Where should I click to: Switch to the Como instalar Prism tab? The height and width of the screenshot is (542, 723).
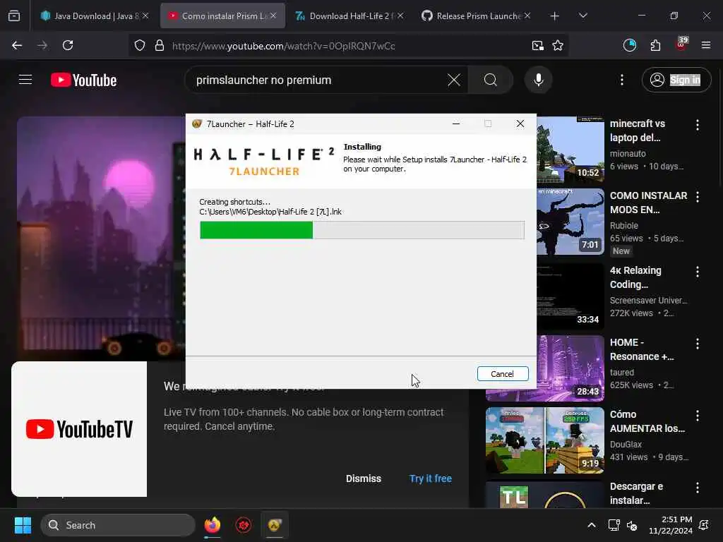click(x=222, y=16)
